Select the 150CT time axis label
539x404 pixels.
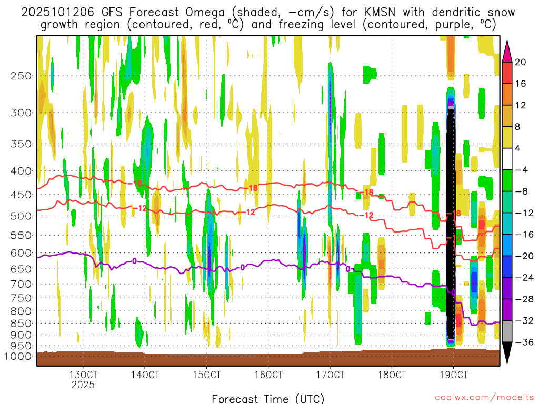[x=206, y=375]
